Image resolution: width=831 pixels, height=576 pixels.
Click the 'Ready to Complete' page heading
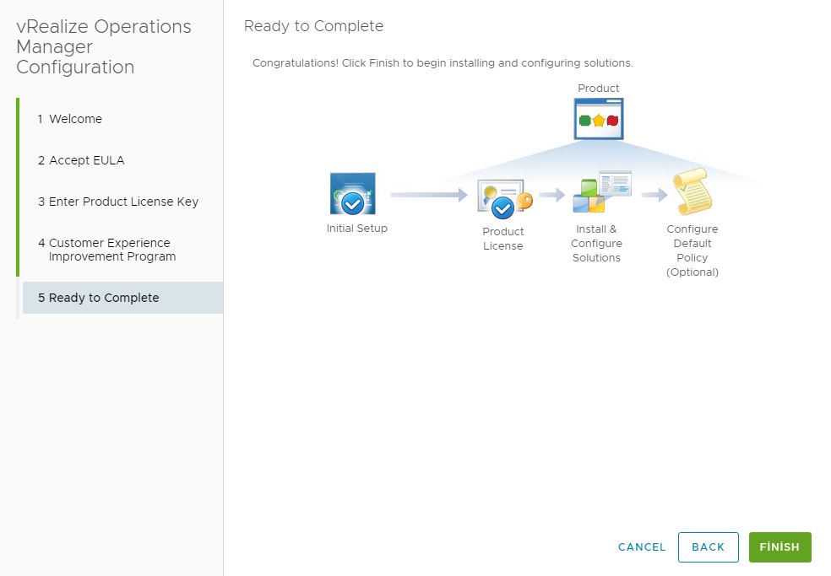click(x=314, y=26)
